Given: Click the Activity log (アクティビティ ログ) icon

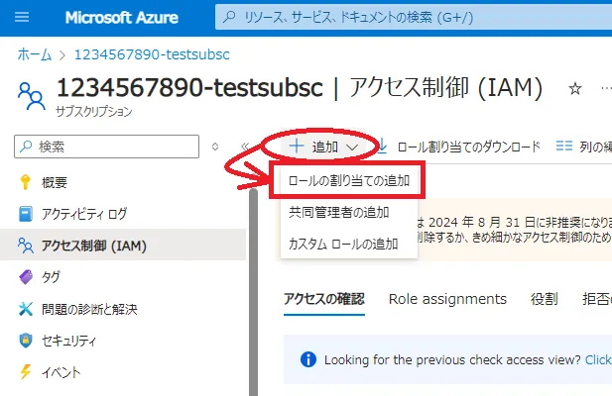Looking at the screenshot, I should [26, 214].
